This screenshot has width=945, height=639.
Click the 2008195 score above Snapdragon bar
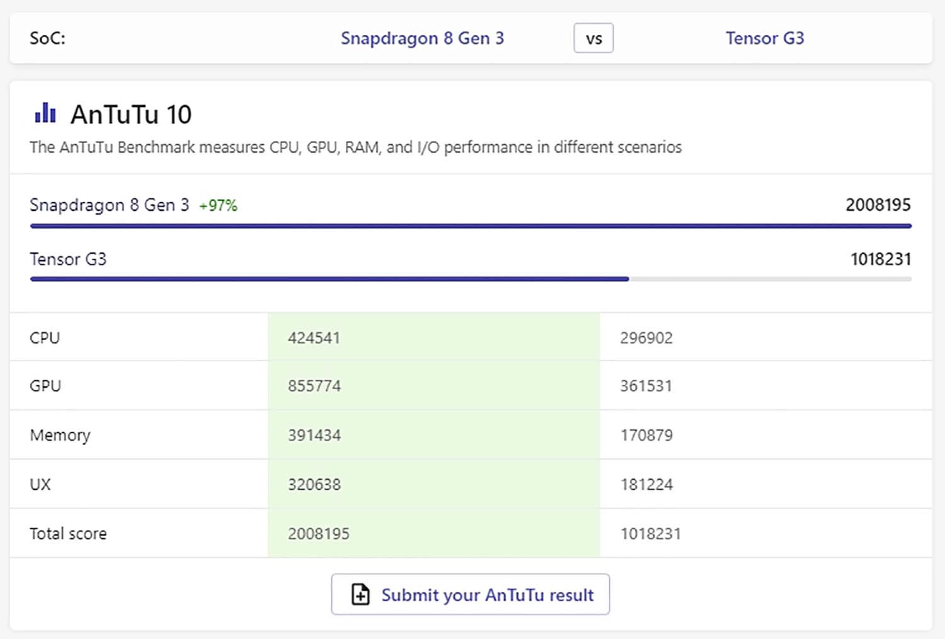tap(878, 205)
